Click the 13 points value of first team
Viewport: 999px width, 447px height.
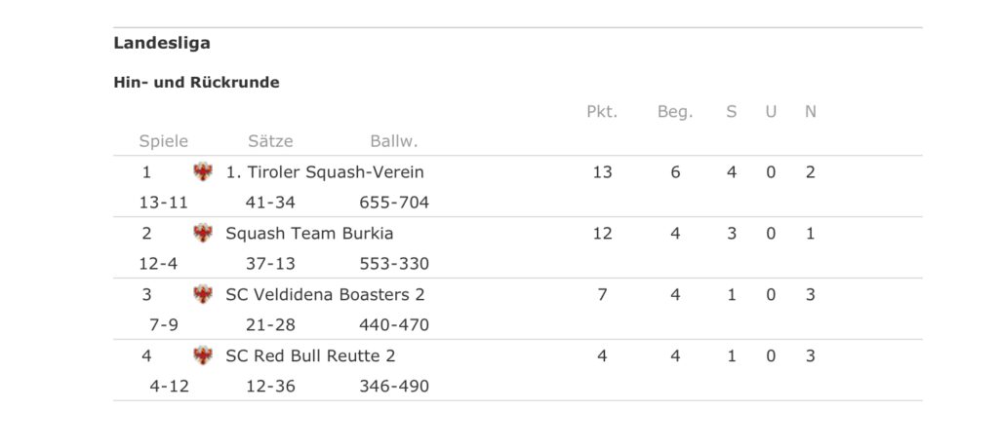pos(602,172)
